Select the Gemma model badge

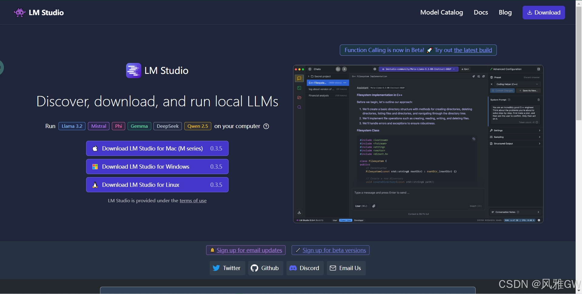pyautogui.click(x=139, y=126)
